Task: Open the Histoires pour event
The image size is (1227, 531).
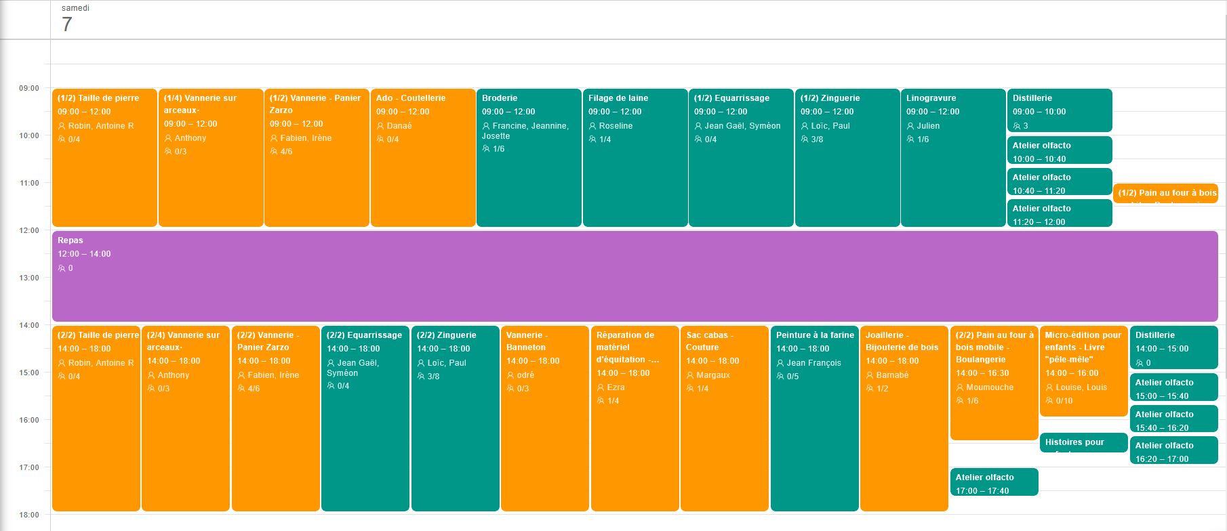Action: coord(1083,443)
